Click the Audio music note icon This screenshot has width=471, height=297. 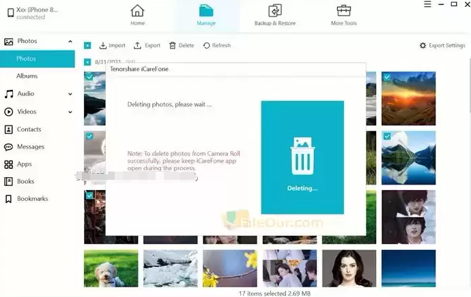coord(9,94)
